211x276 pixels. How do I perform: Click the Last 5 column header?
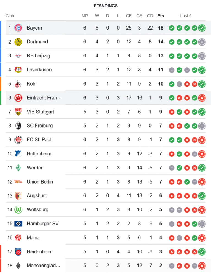coord(186,16)
